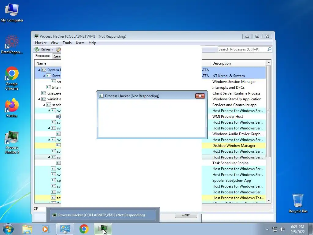This screenshot has width=313, height=235.
Task: Select 'Host Process for Windows Tas...' description
Action: [x=238, y=198]
